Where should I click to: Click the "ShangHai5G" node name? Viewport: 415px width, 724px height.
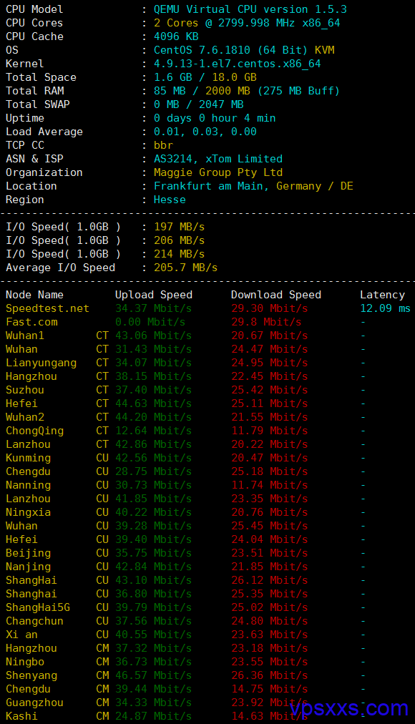coord(38,607)
